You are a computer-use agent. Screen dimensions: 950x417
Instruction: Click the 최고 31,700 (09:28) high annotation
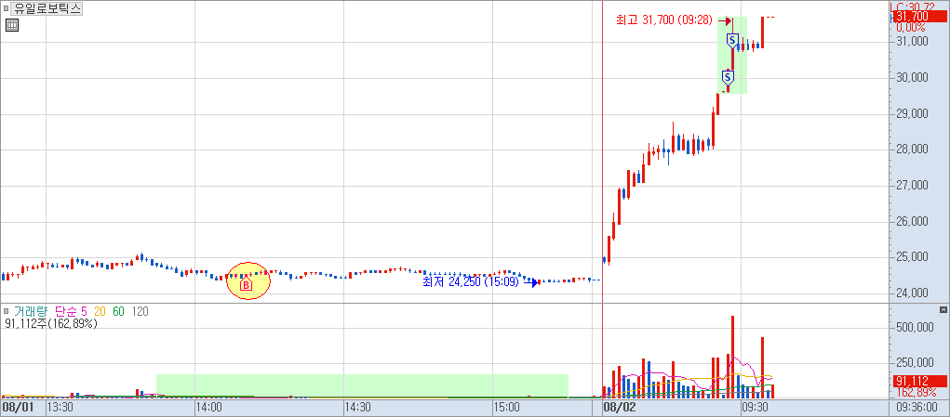click(x=663, y=20)
